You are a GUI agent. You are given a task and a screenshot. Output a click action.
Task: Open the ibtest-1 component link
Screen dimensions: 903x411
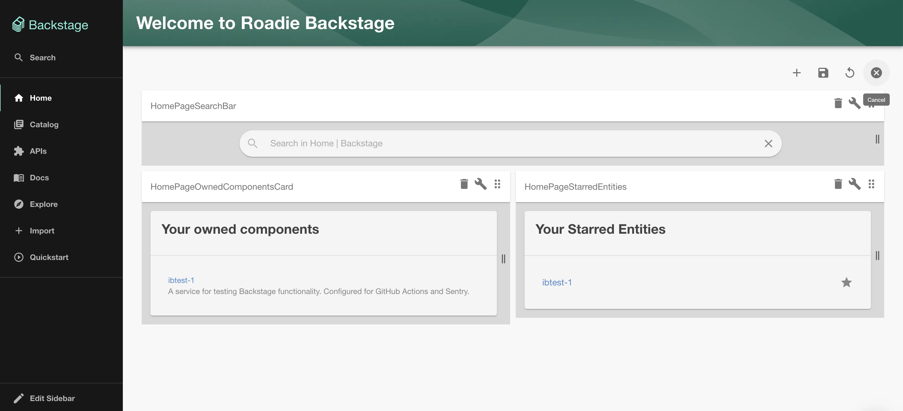pyautogui.click(x=181, y=280)
